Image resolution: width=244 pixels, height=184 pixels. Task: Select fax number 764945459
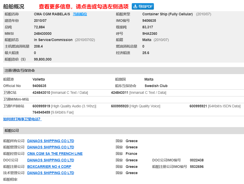click(x=41, y=113)
